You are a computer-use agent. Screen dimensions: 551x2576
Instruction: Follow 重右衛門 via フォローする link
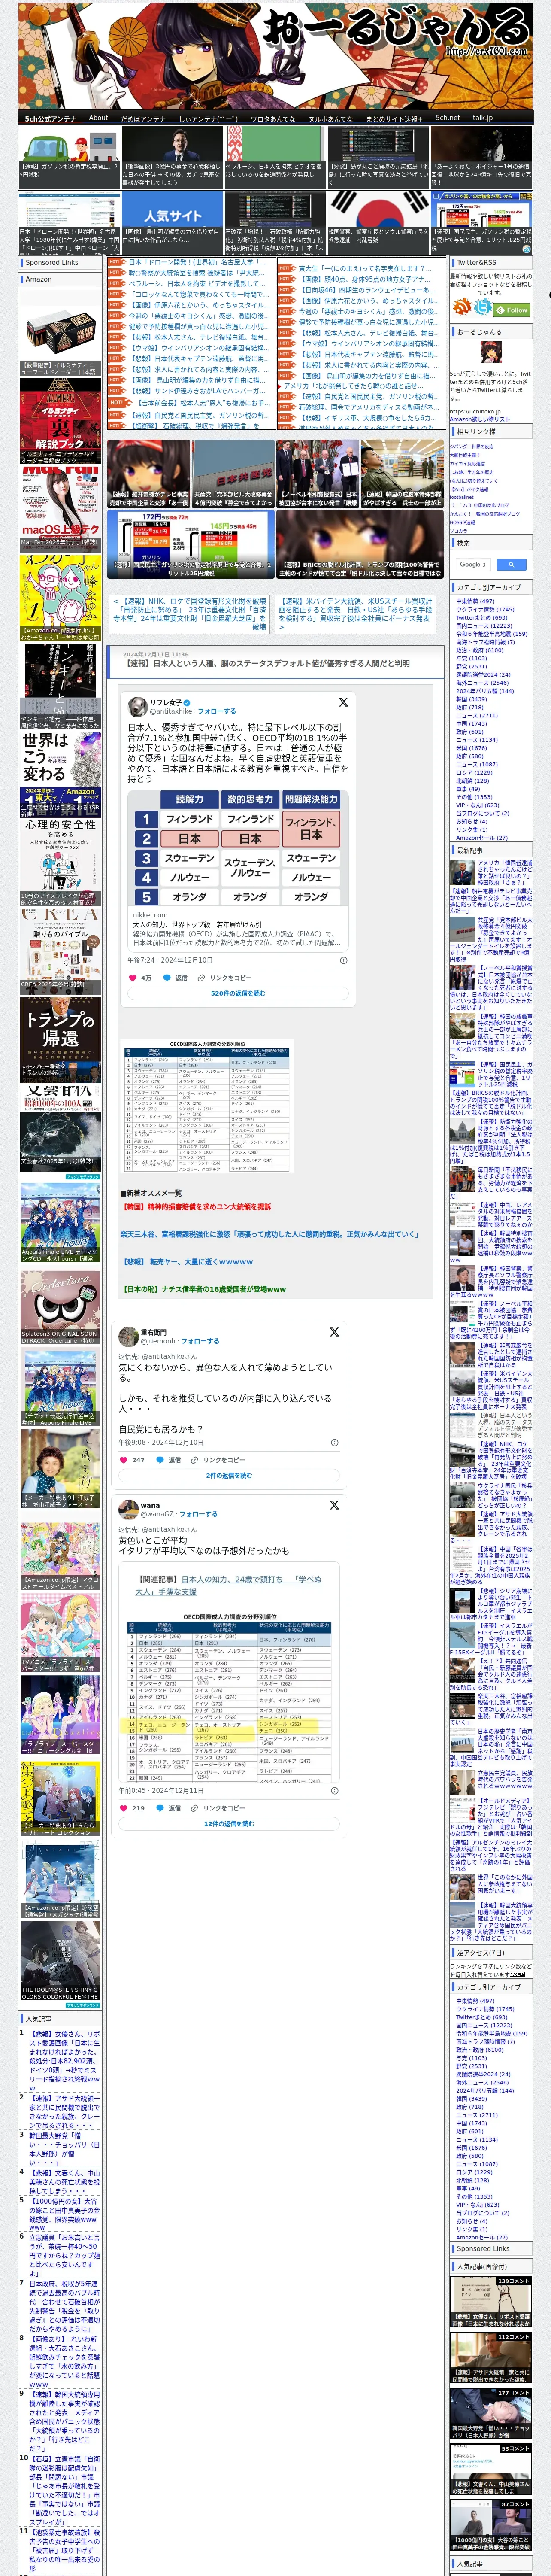199,1341
